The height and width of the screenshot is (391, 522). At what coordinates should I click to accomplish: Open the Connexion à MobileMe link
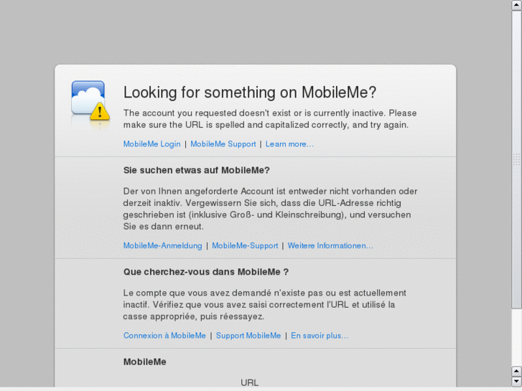164,336
